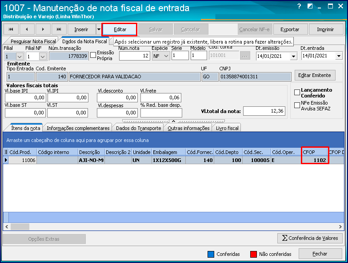Click the Cód.Sec. cell 100005

coord(256,160)
